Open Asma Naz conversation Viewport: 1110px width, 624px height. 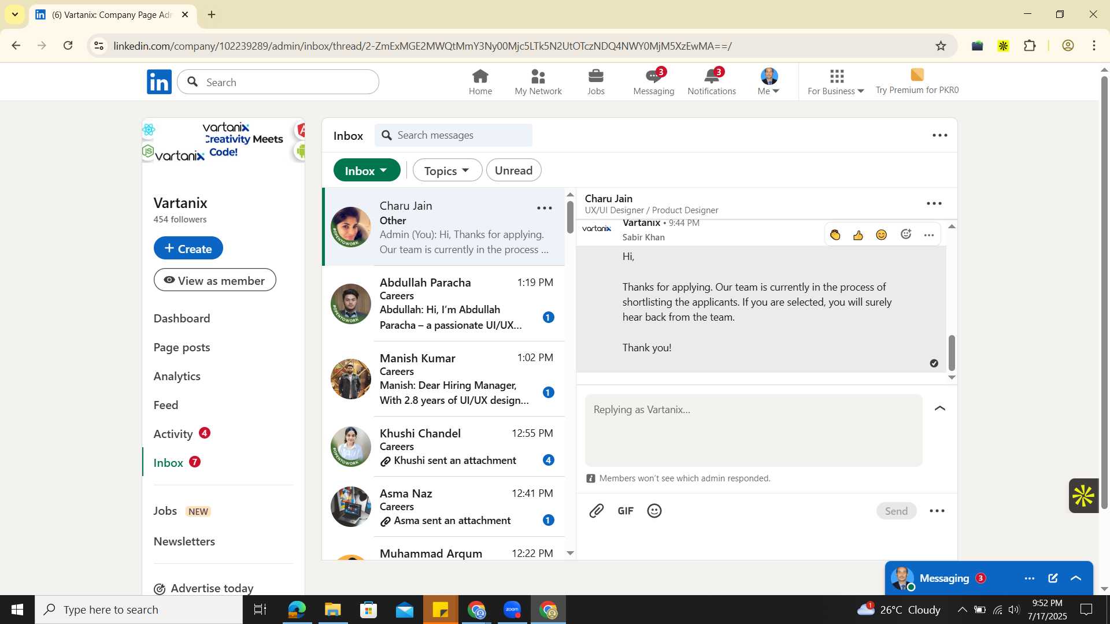click(443, 507)
